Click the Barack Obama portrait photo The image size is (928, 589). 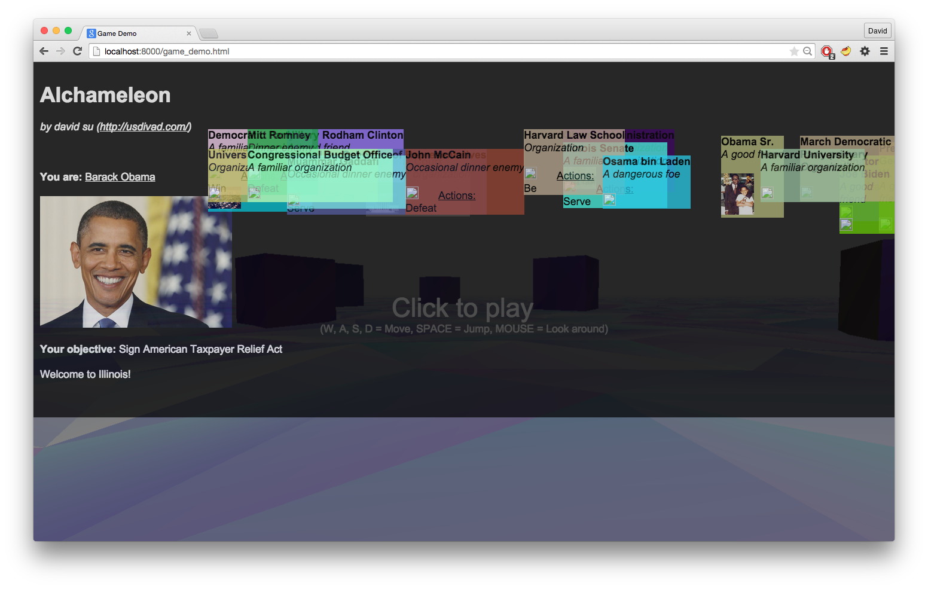pyautogui.click(x=136, y=262)
